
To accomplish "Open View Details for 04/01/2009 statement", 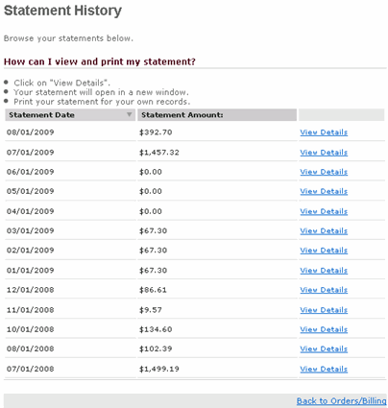I will [x=324, y=211].
